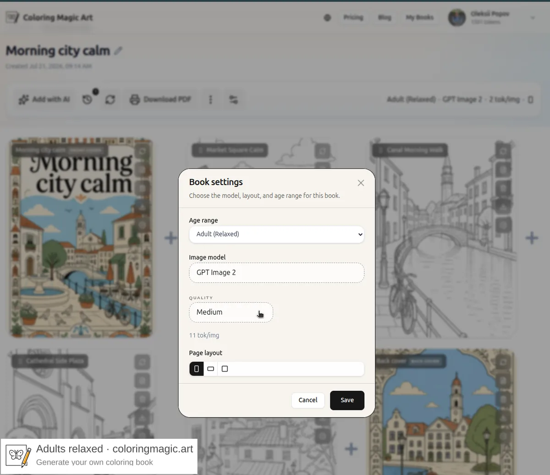Select landscape page layout
The height and width of the screenshot is (475, 550).
[211, 369]
